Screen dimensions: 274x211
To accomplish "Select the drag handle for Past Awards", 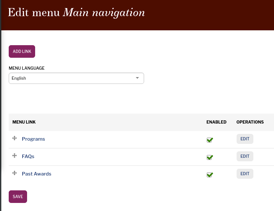I will (15, 173).
